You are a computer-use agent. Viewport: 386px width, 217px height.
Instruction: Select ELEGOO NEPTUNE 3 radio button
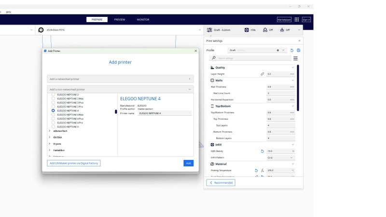(x=53, y=95)
